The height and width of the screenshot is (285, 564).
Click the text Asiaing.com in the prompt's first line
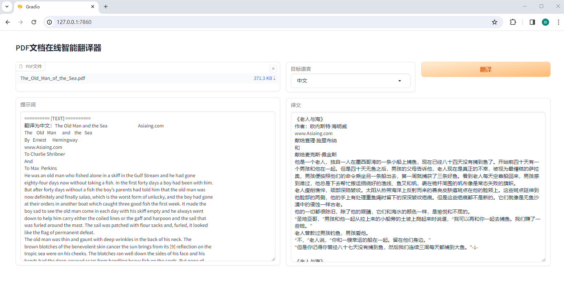(x=151, y=126)
